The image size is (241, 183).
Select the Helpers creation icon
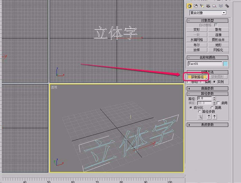(x=214, y=6)
